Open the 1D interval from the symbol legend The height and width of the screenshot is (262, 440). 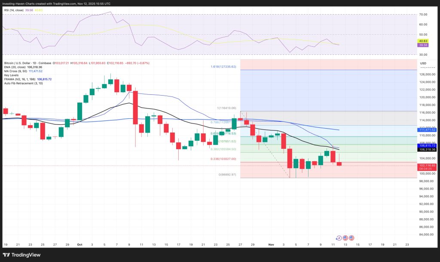point(35,63)
